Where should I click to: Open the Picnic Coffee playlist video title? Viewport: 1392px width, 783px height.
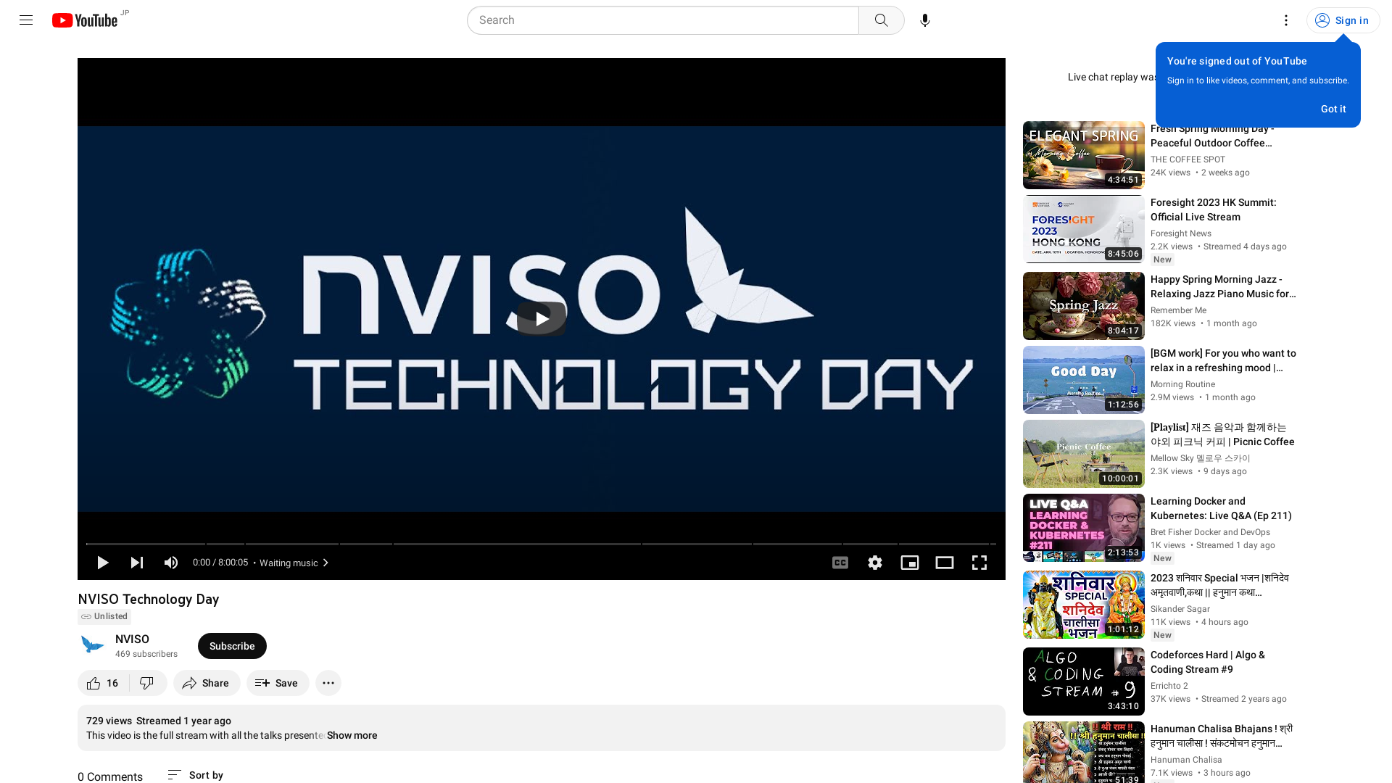(x=1222, y=434)
